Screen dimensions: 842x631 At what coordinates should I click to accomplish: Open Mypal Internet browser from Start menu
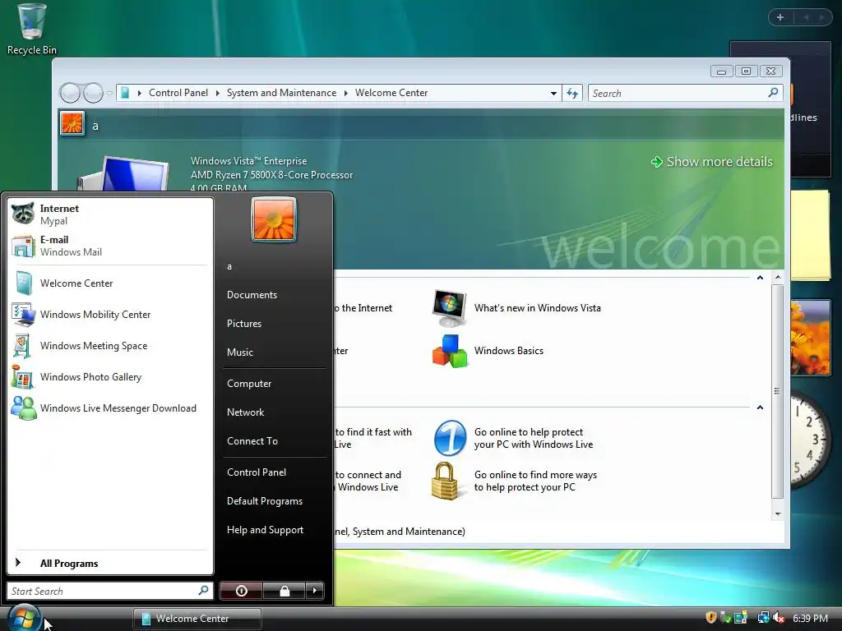pos(109,214)
